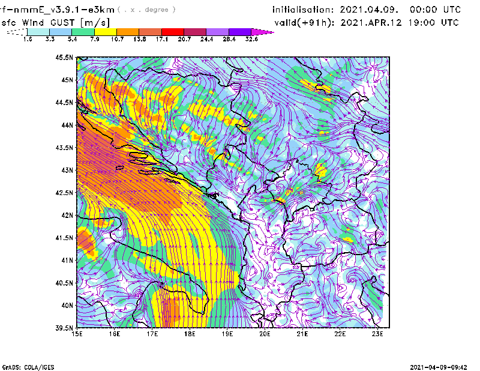Select the deep violet legend swatch
The height and width of the screenshot is (371, 480).
[x=240, y=32]
